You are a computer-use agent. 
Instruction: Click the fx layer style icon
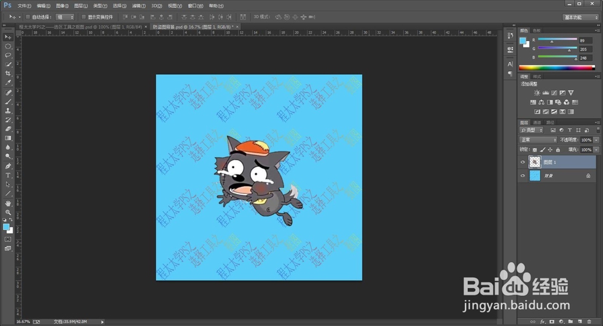542,321
